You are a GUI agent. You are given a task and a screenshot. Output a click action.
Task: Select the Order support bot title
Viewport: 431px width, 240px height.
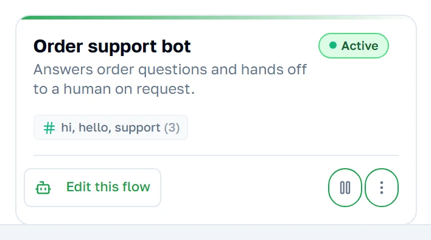coord(112,46)
